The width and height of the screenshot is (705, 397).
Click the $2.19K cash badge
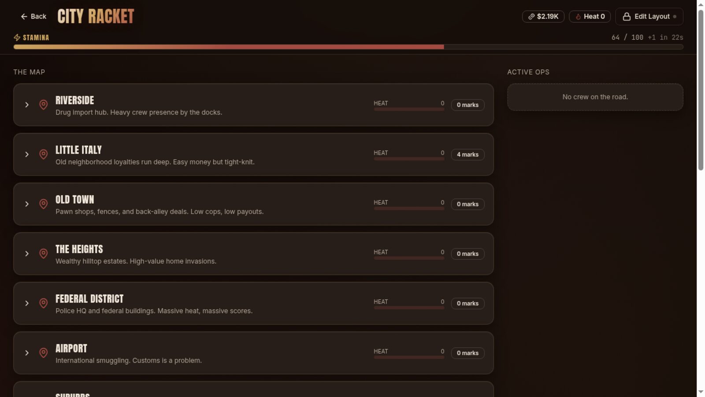[x=543, y=16]
